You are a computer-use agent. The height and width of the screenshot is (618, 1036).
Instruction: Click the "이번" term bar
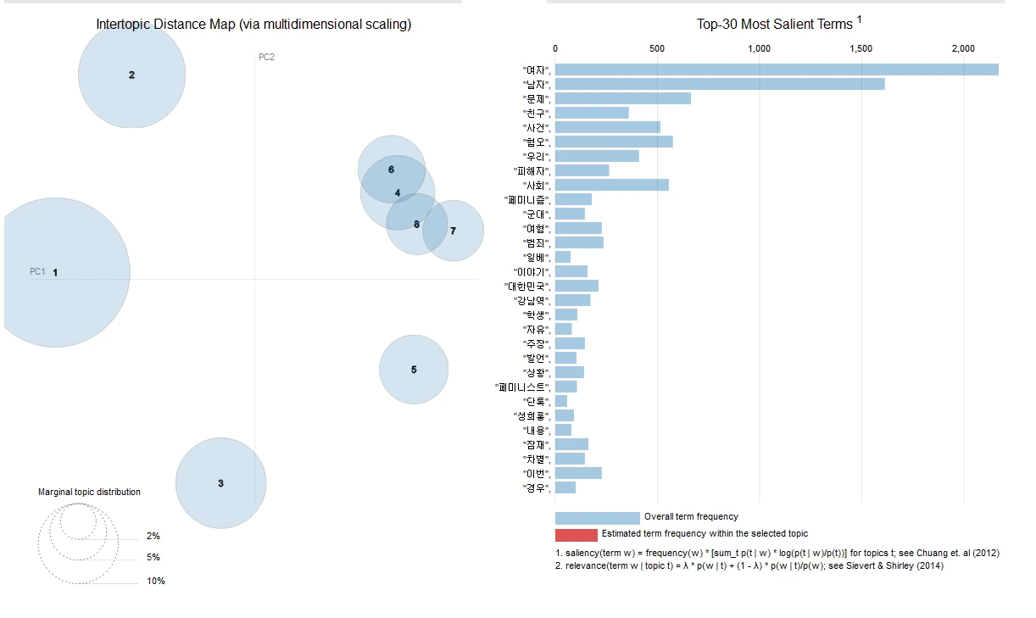coord(578,473)
